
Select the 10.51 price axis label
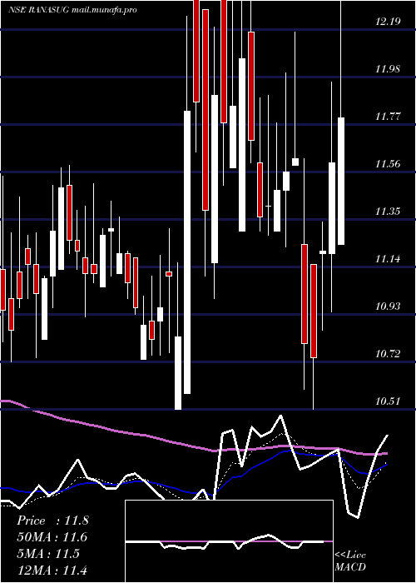[x=388, y=401]
